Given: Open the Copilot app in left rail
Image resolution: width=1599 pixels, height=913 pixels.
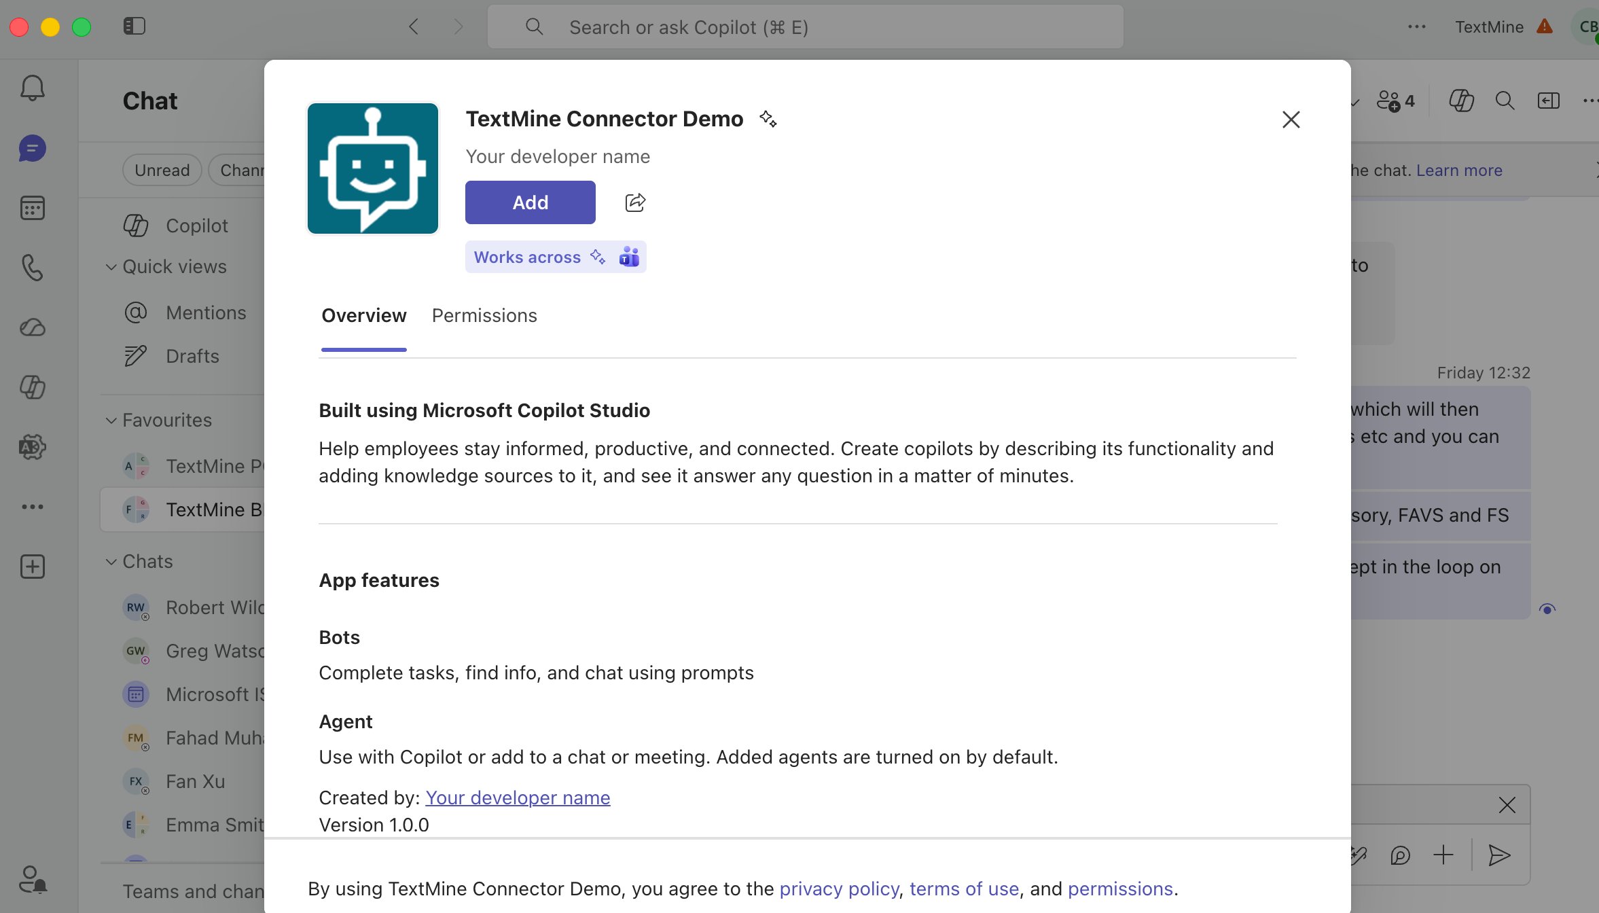Looking at the screenshot, I should click(x=33, y=387).
